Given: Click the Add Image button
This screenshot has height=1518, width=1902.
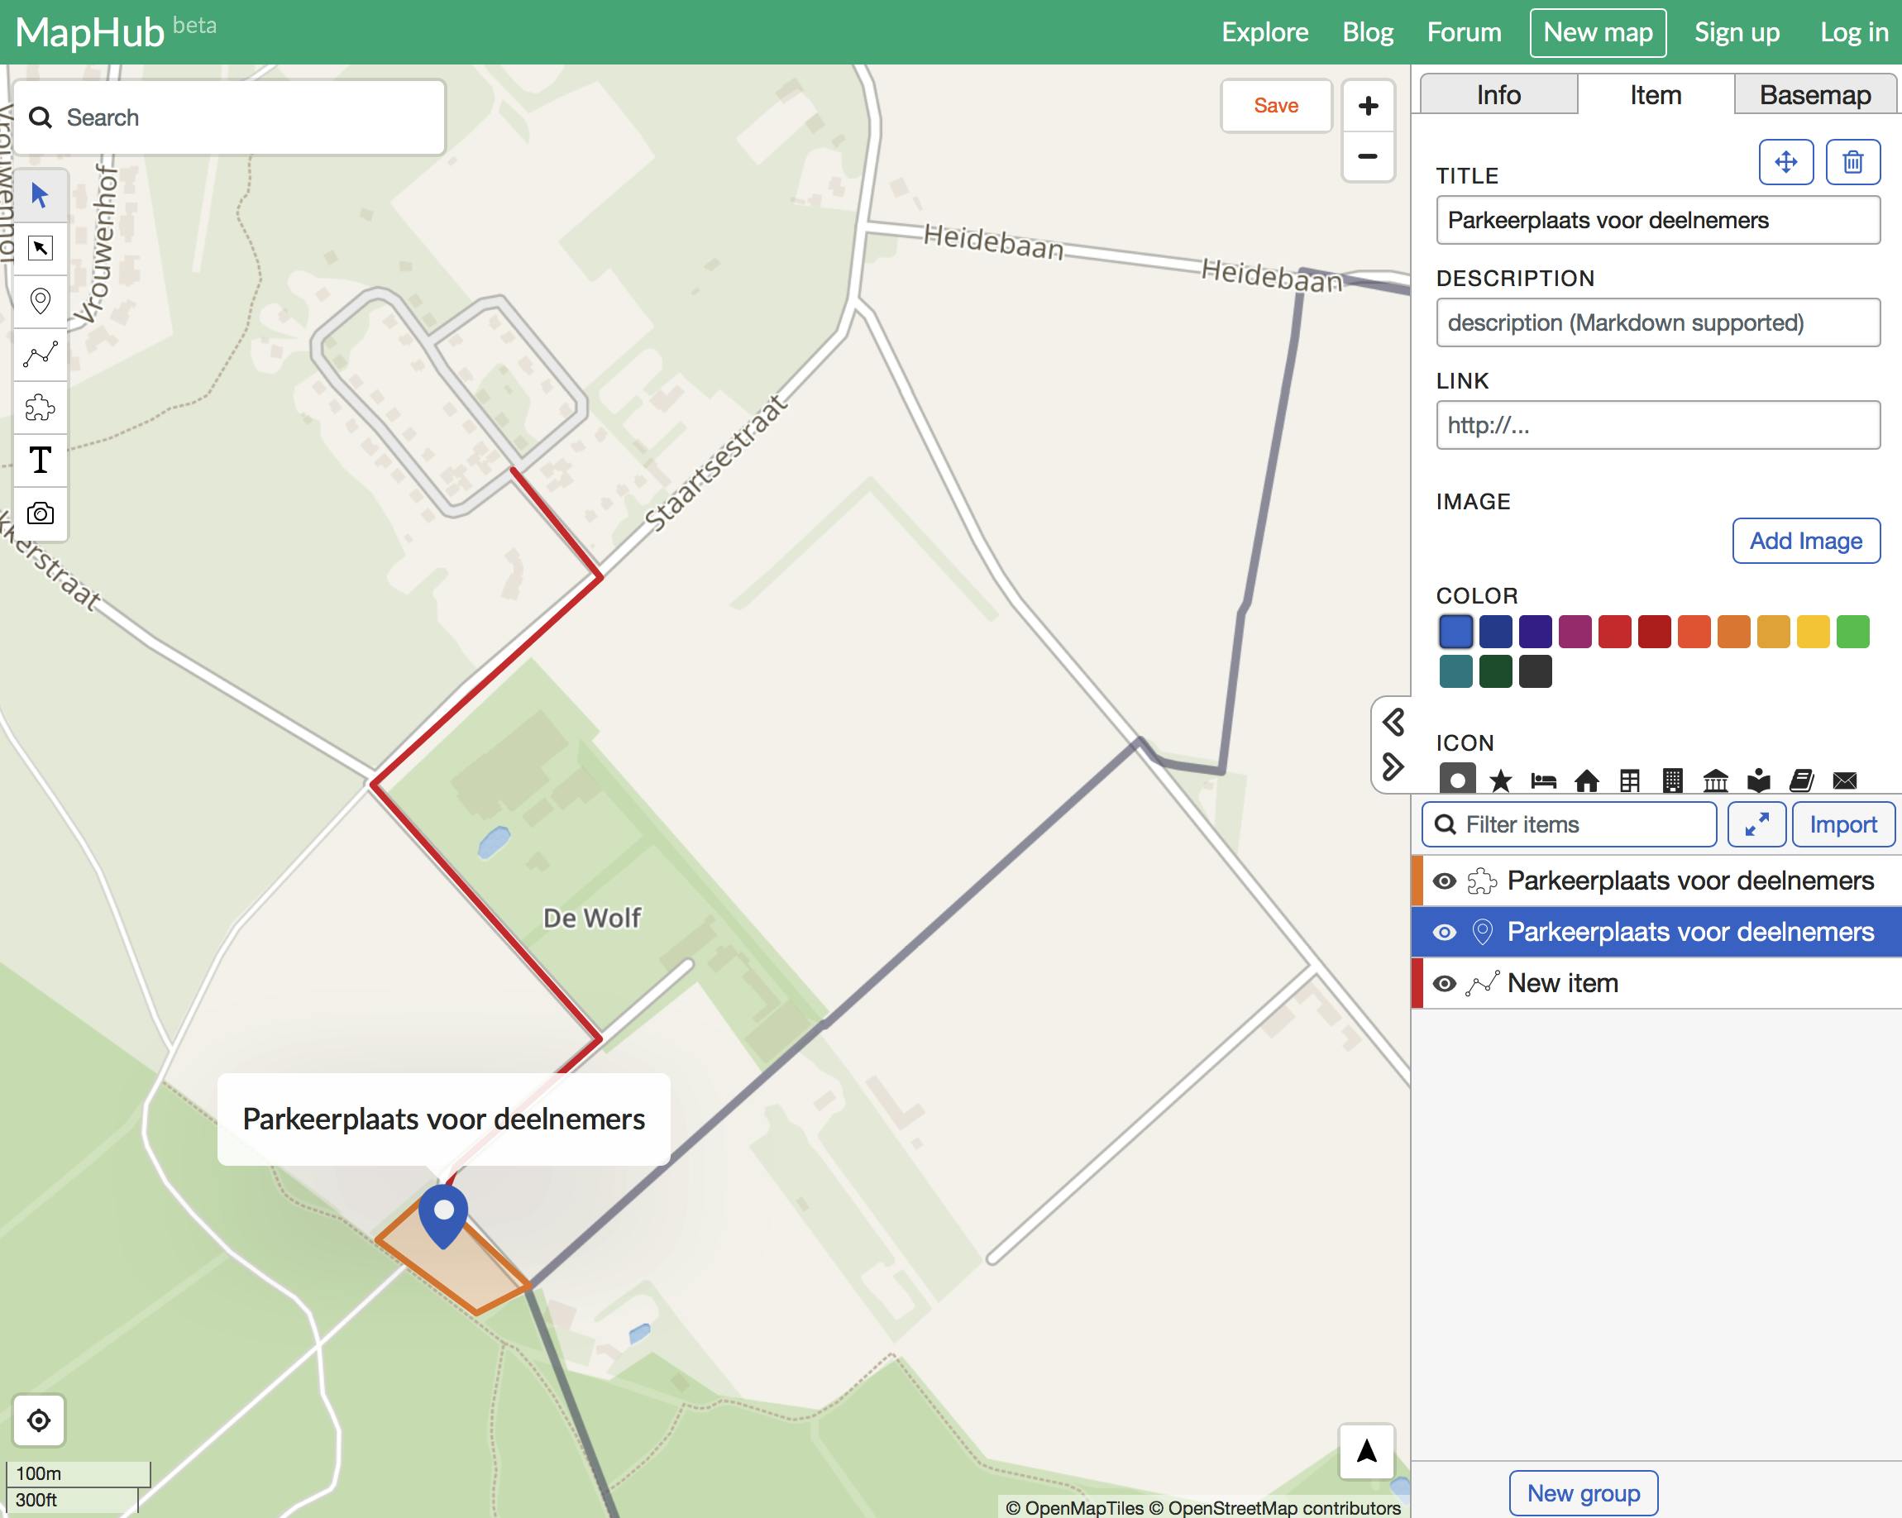Looking at the screenshot, I should (1805, 541).
